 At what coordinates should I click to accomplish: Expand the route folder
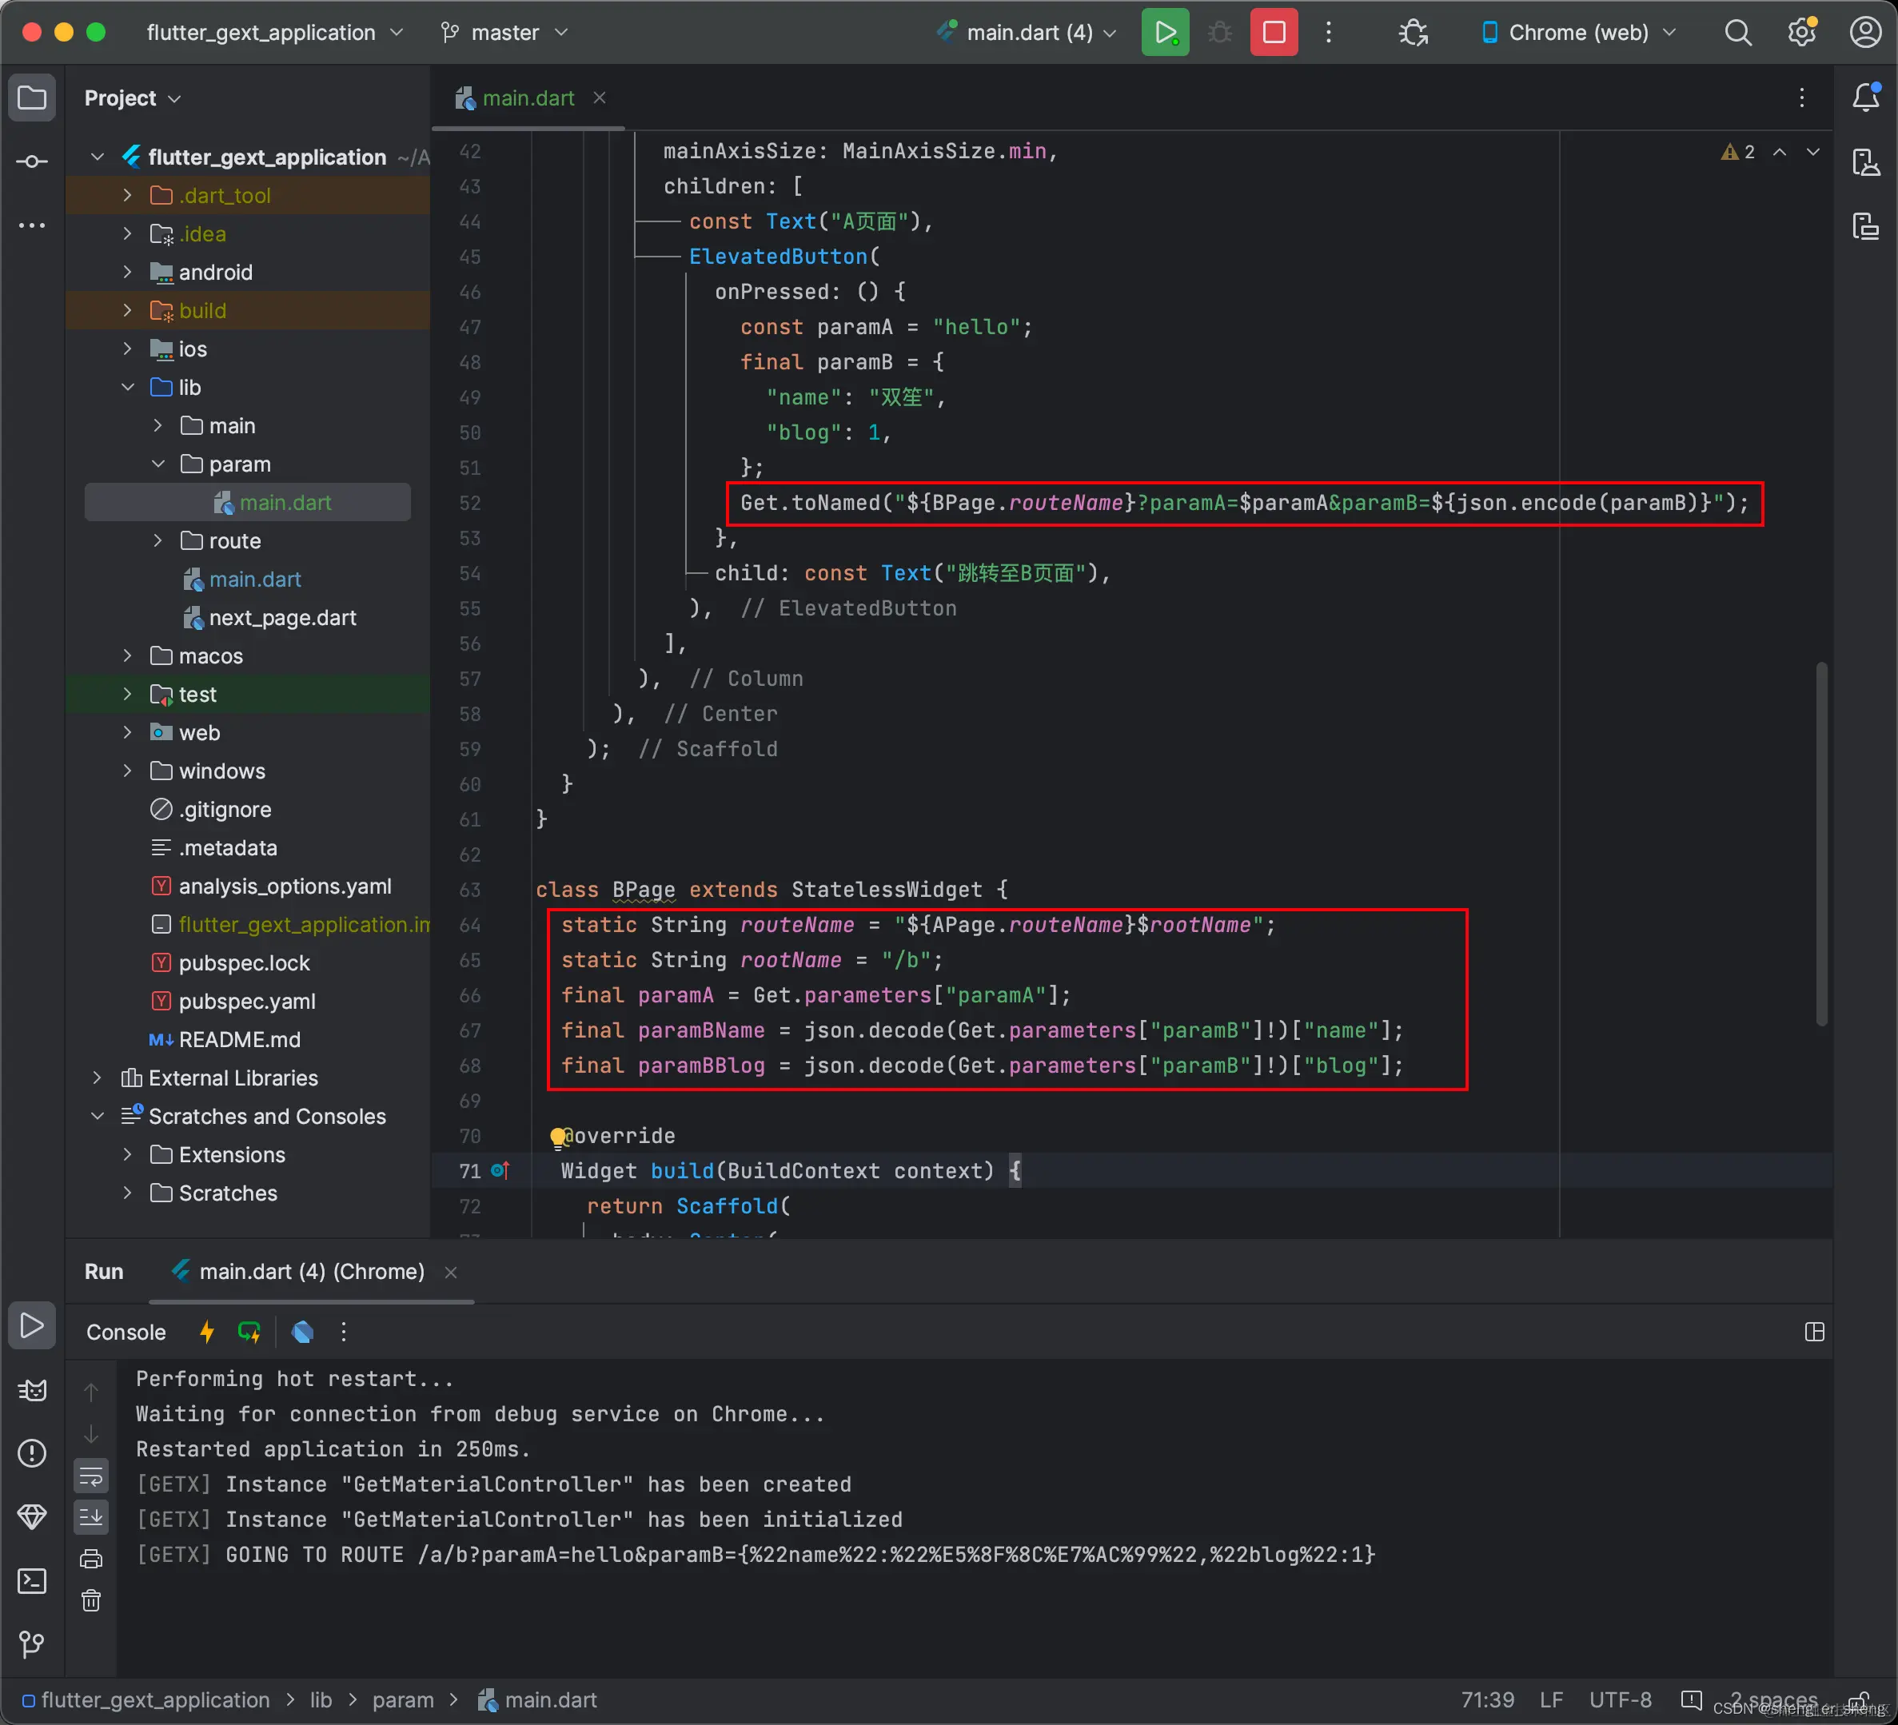[158, 540]
